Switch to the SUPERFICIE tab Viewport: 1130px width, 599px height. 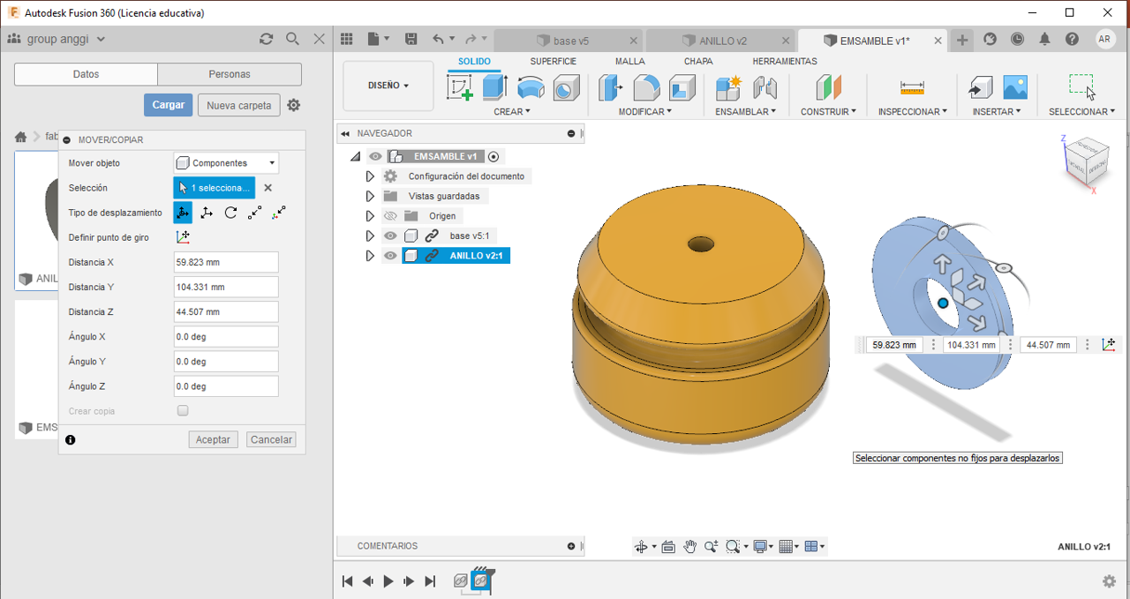click(553, 61)
